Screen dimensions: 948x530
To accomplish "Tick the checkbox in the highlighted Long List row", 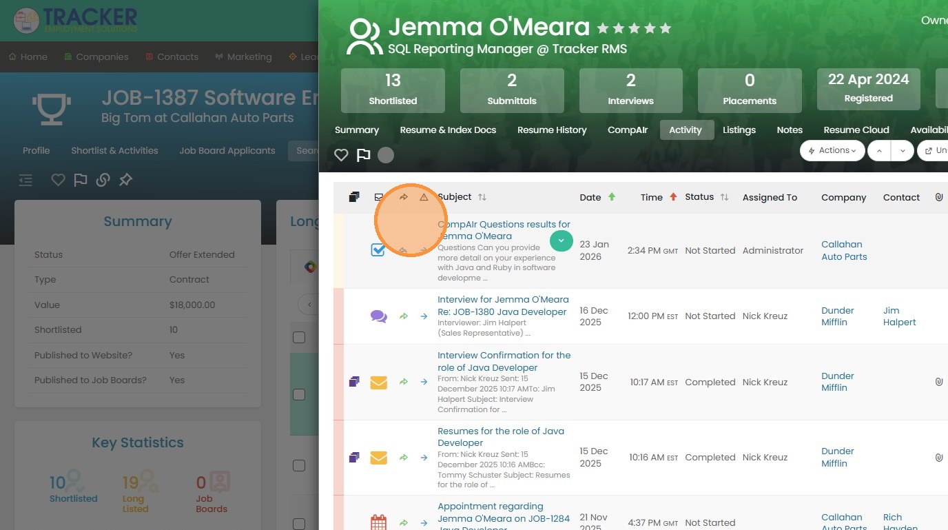I will coord(299,394).
